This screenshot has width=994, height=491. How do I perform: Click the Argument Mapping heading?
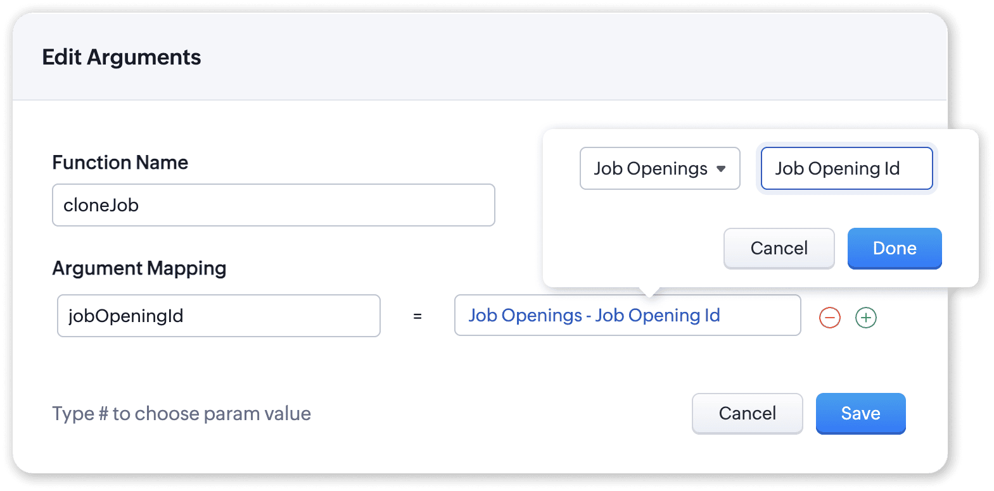tap(139, 268)
